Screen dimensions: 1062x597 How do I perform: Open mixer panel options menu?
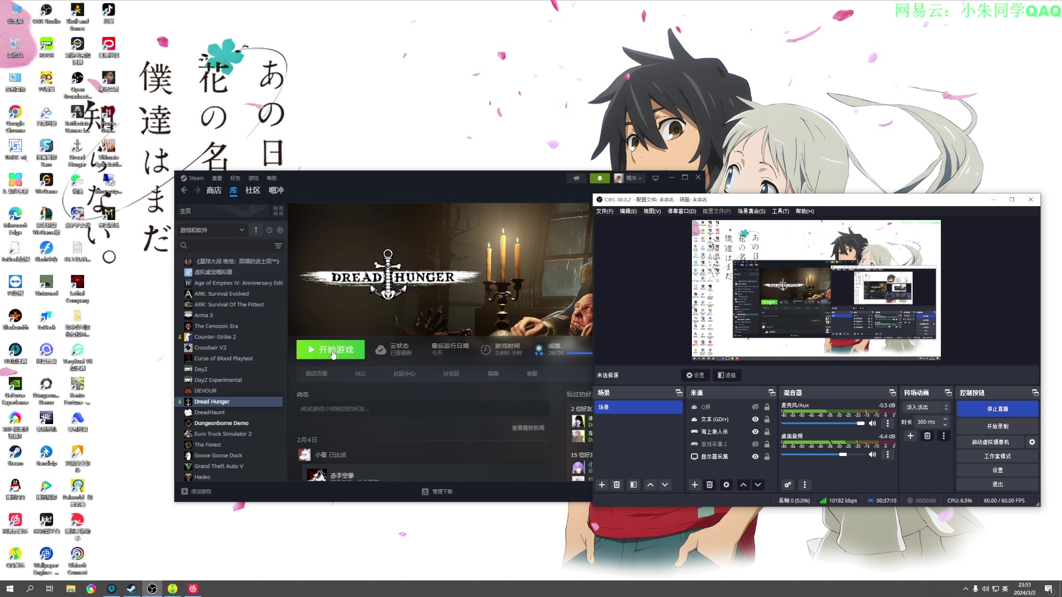pyautogui.click(x=805, y=485)
